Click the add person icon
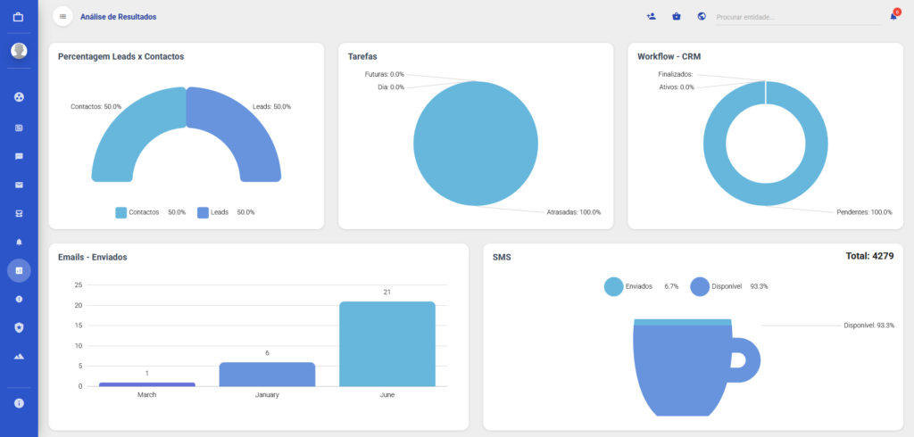The image size is (914, 437). click(x=651, y=16)
